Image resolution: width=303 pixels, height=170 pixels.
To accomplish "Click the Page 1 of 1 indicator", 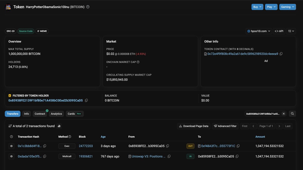I will point(266,126).
